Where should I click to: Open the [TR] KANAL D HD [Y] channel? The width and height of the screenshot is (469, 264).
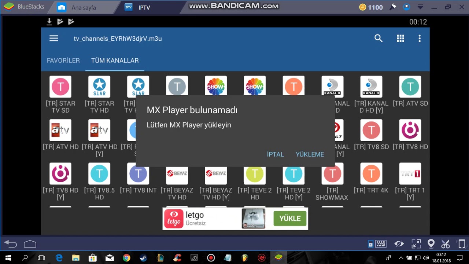point(371,95)
